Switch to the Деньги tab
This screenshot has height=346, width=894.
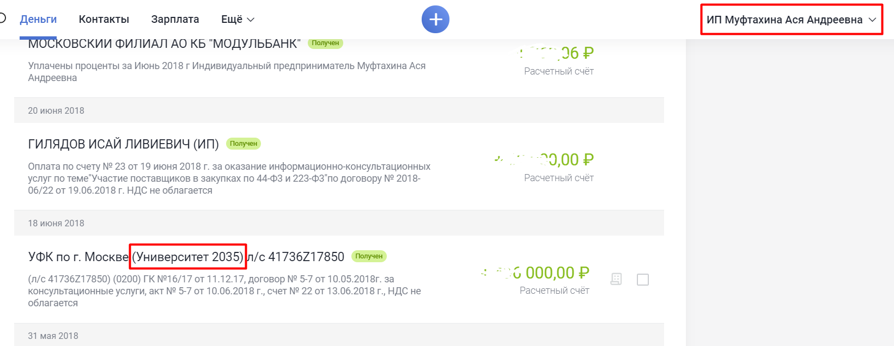pos(38,20)
